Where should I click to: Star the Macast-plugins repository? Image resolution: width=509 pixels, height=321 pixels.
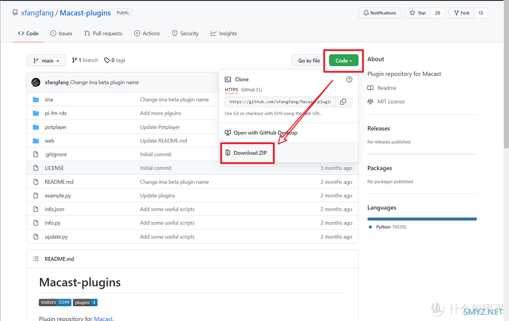pos(418,13)
